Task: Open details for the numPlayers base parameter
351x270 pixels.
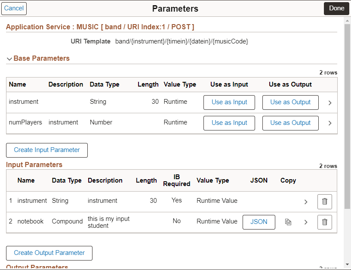Action: click(x=330, y=123)
